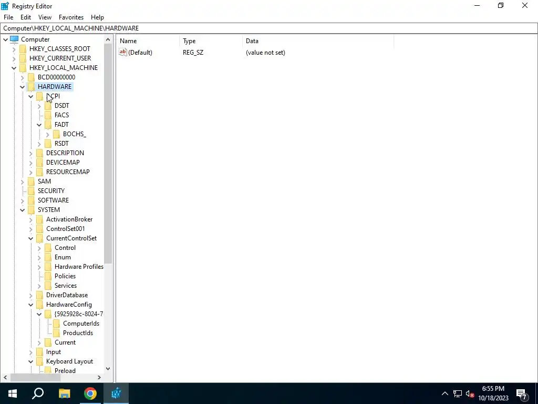538x404 pixels.
Task: Collapse the HARDWARE key chevron
Action: click(x=22, y=87)
